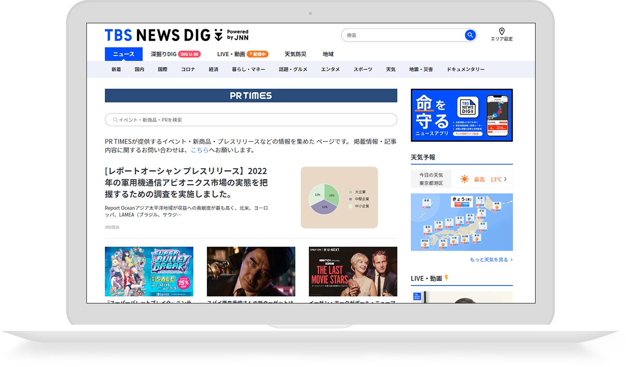
Task: Click the sunny weather icon for today
Action: tap(464, 179)
